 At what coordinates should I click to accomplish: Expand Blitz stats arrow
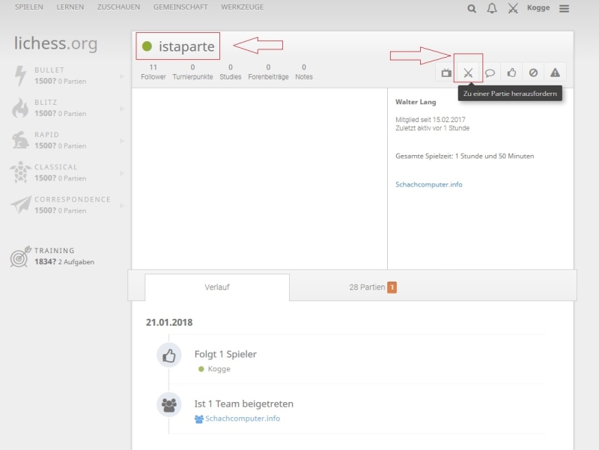point(122,109)
